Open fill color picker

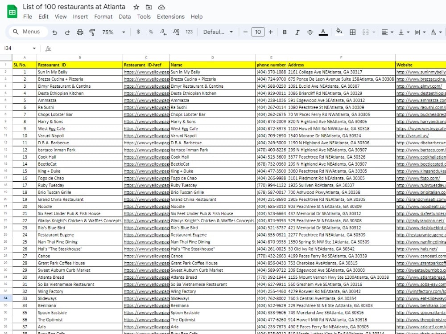tap(339, 32)
